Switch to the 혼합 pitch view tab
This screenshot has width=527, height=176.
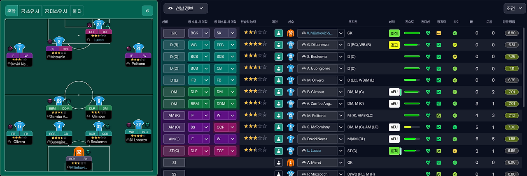11,11
